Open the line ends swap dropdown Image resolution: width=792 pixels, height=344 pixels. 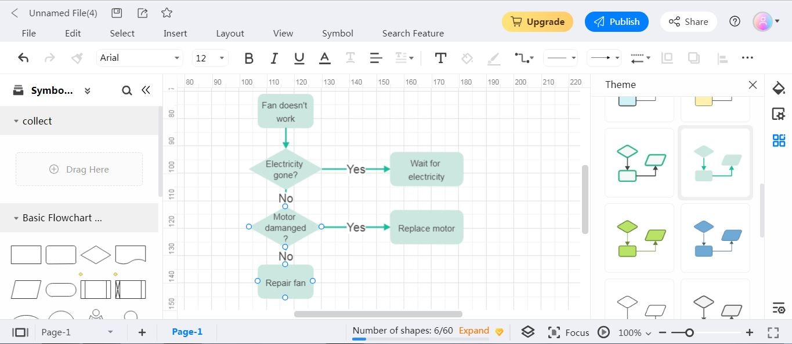pyautogui.click(x=640, y=58)
